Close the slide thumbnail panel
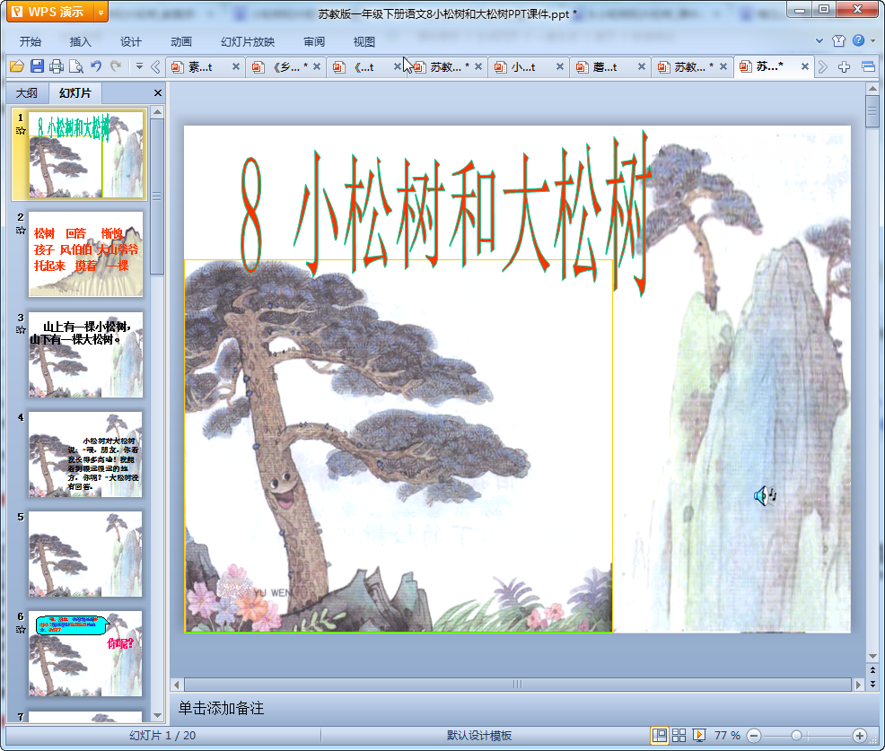The width and height of the screenshot is (885, 751). (x=158, y=93)
